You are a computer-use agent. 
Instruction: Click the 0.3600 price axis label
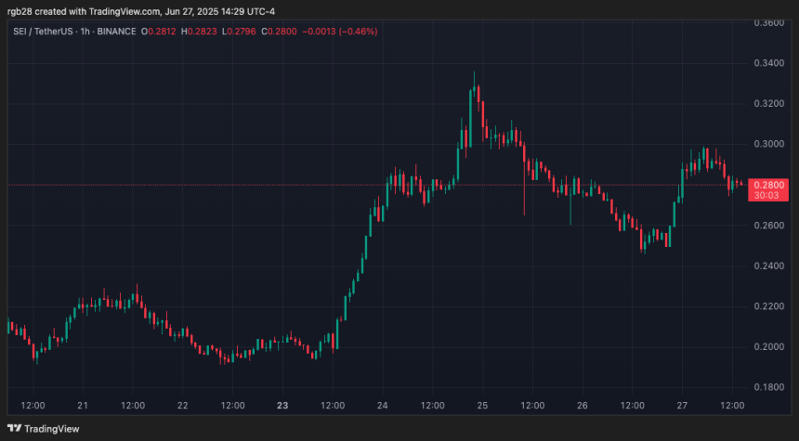(x=767, y=22)
